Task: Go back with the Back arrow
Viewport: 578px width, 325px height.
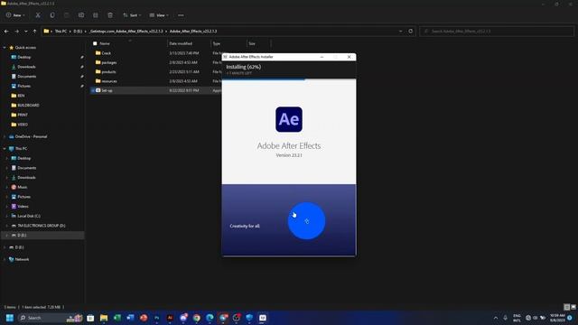Action: click(x=6, y=32)
